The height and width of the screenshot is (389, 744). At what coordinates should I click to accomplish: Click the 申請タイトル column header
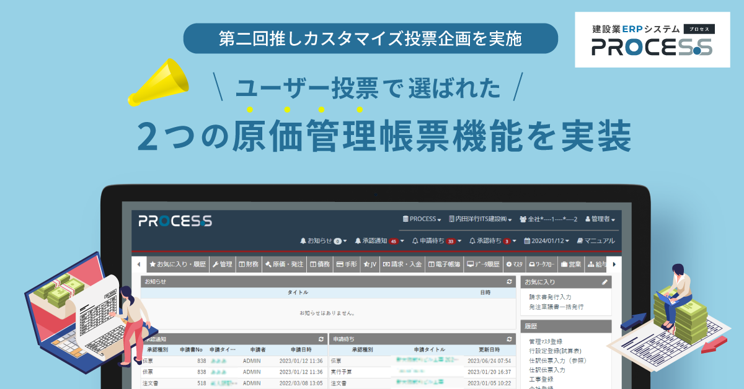(x=430, y=349)
